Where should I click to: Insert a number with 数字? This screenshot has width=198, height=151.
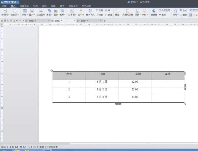[183, 15]
